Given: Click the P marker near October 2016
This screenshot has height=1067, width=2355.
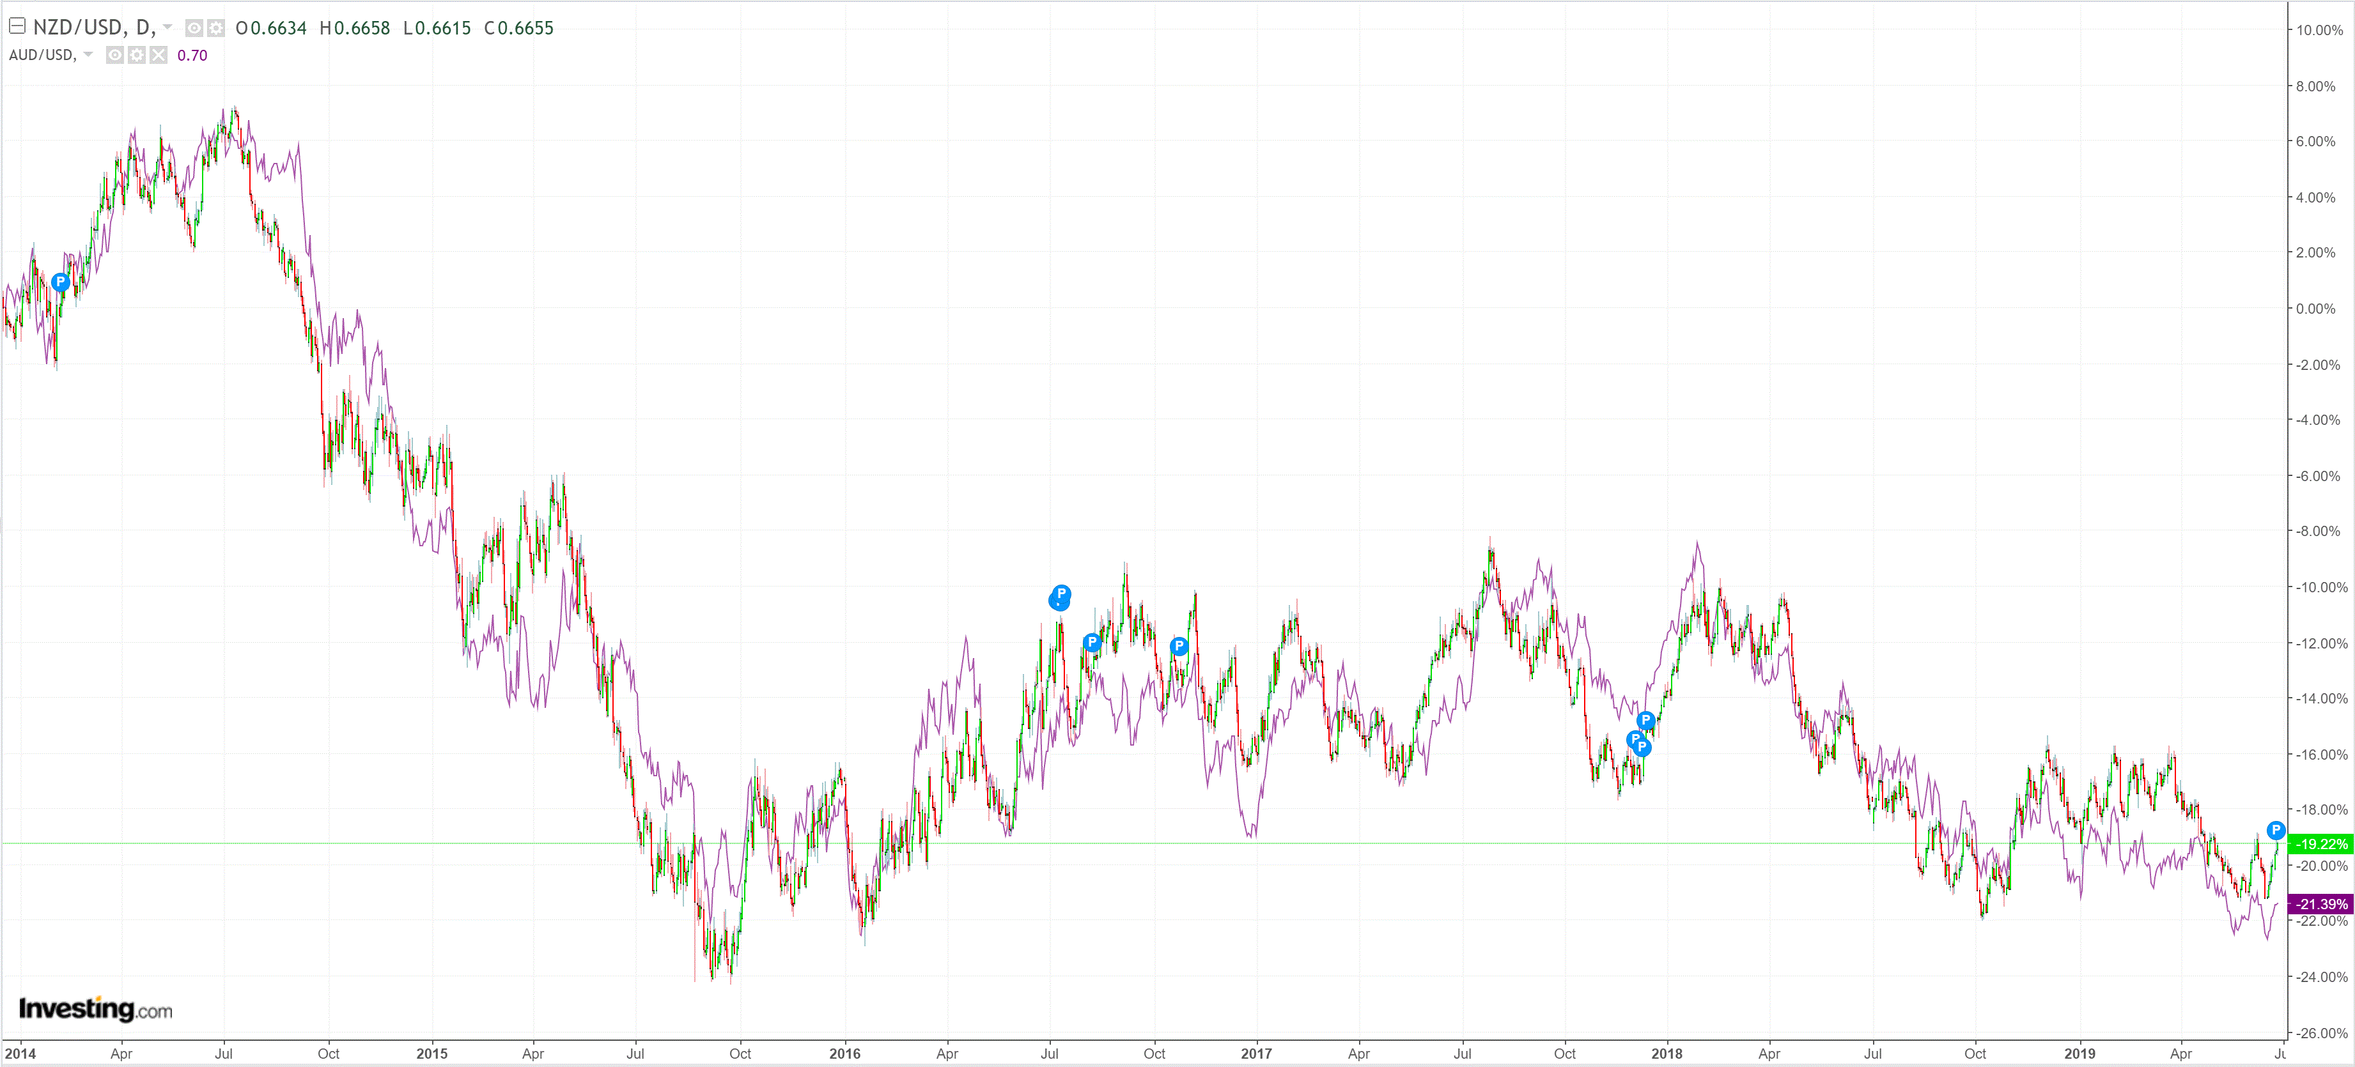Looking at the screenshot, I should [1179, 646].
